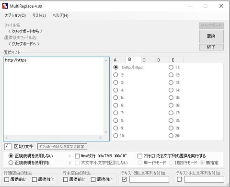
Task: Switch to tab E
Action: point(176,60)
